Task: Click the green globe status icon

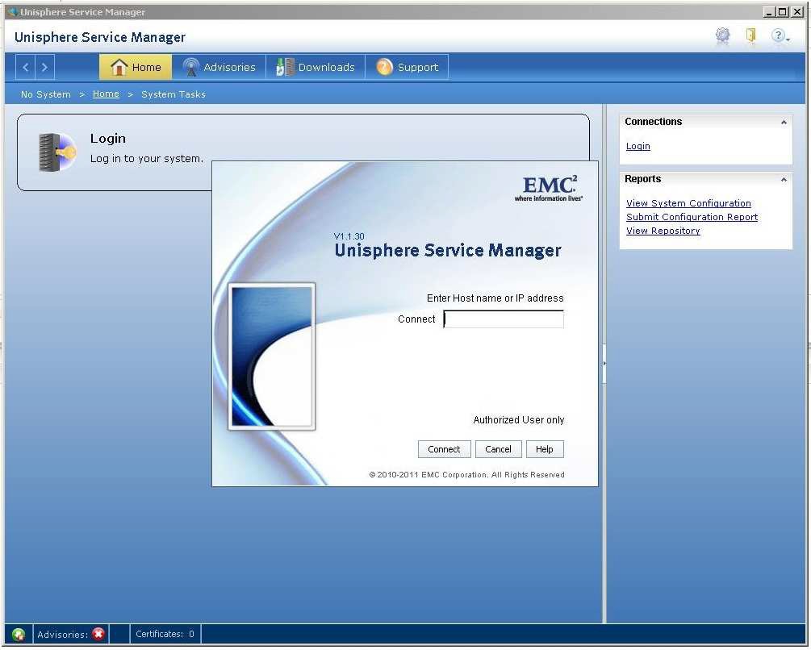Action: point(19,634)
